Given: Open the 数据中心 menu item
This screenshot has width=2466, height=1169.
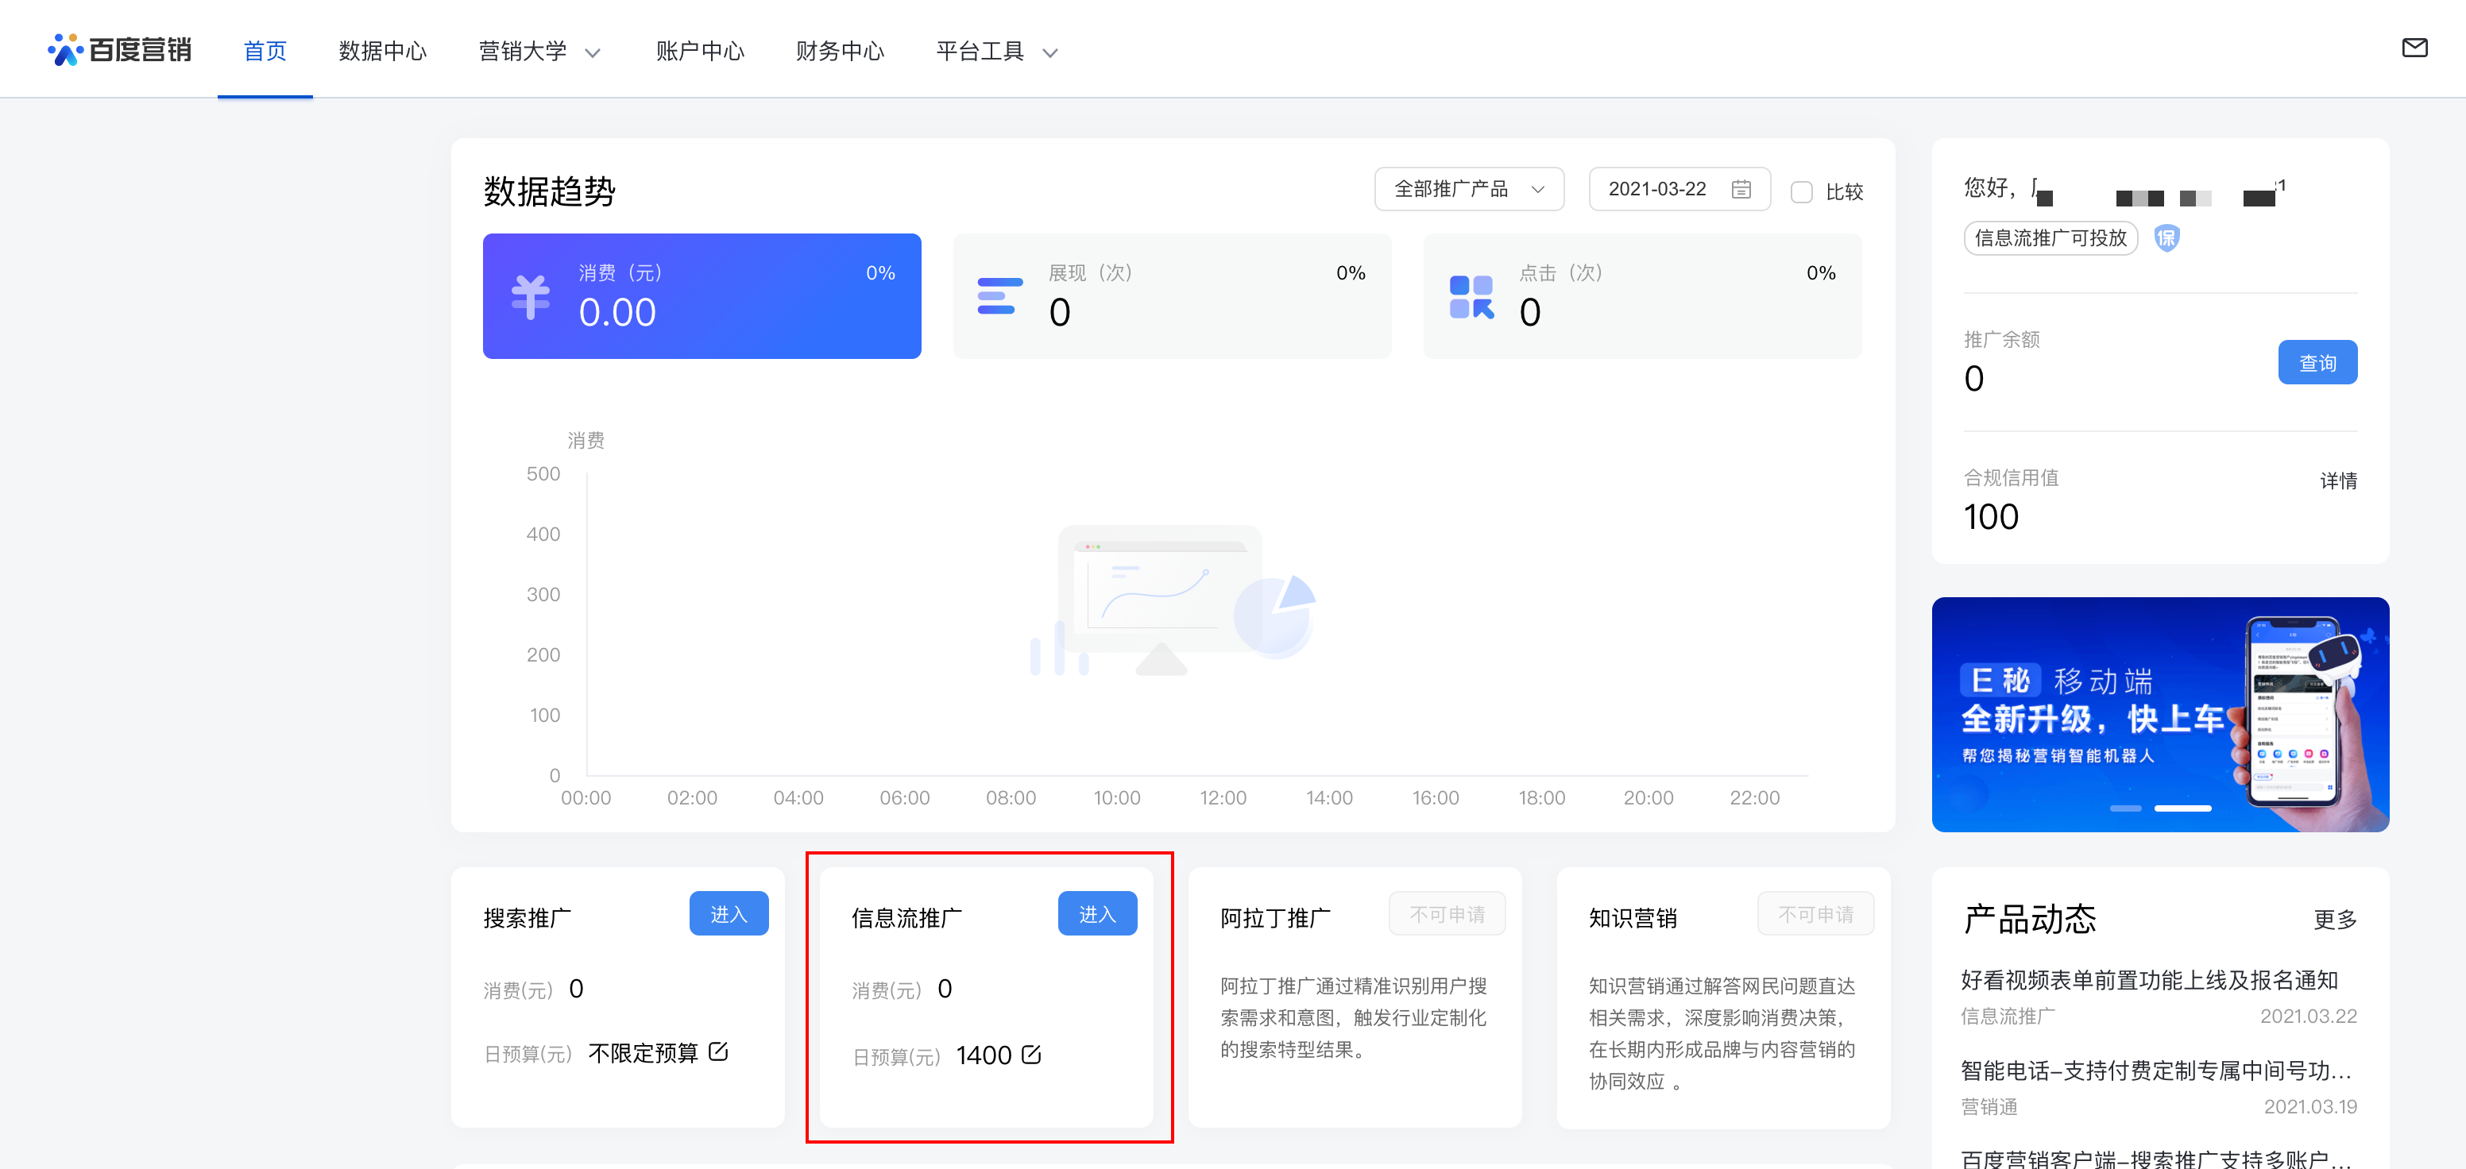Looking at the screenshot, I should point(383,51).
